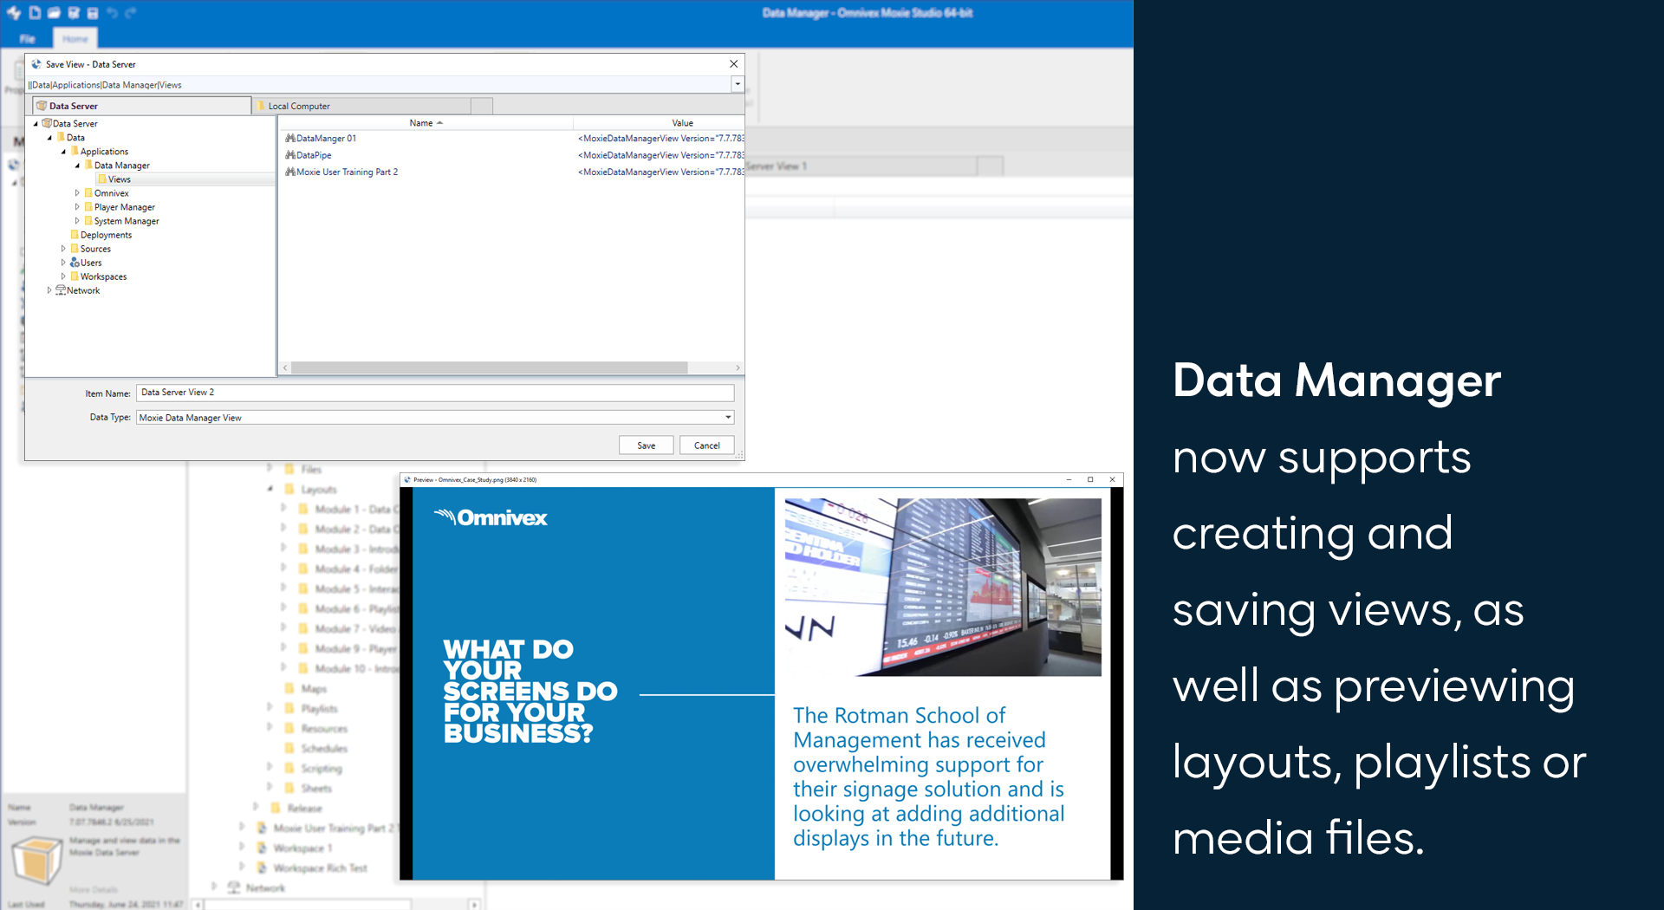The image size is (1664, 910).
Task: Open the Data Type dropdown
Action: (x=728, y=418)
